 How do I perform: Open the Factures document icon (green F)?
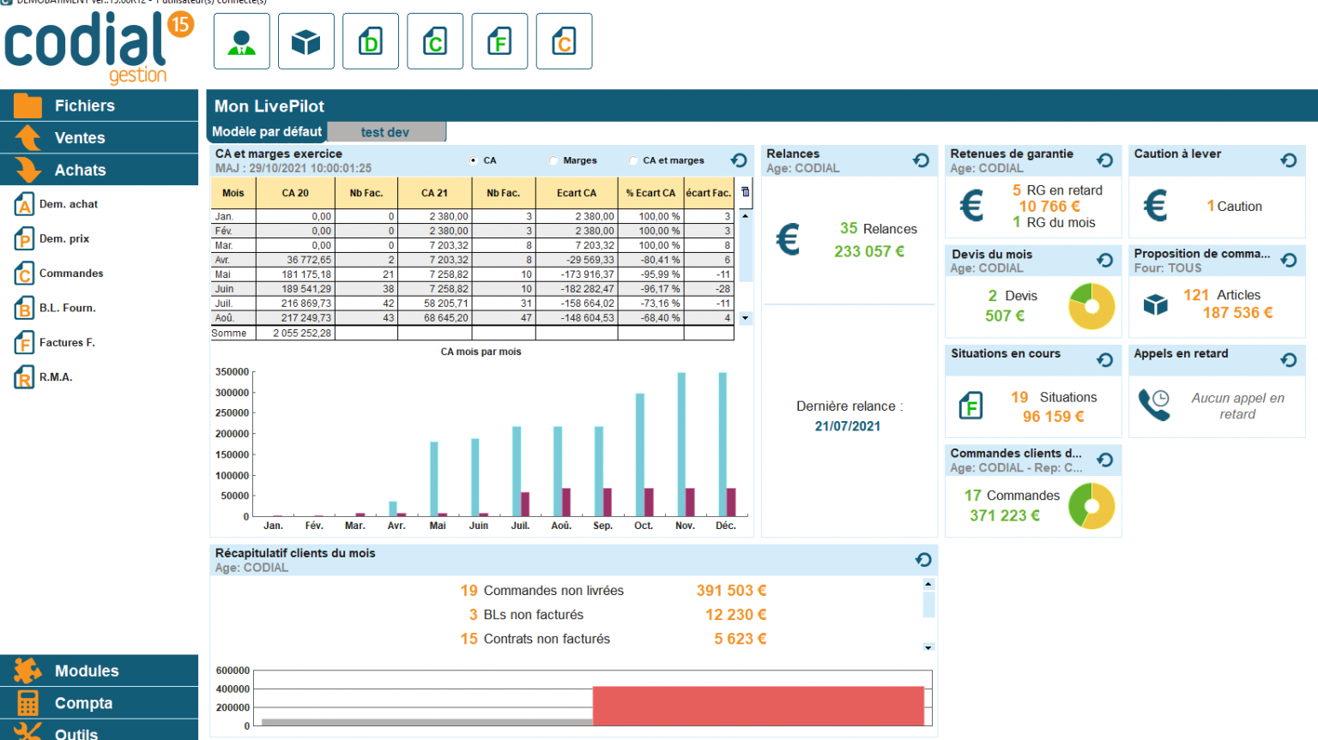pyautogui.click(x=499, y=40)
